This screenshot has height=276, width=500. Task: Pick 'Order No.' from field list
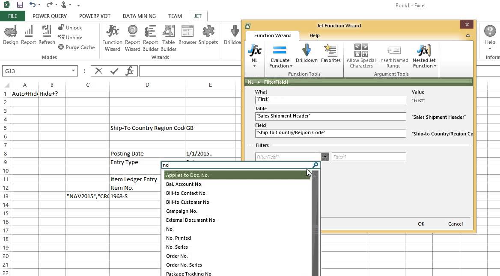click(x=237, y=256)
